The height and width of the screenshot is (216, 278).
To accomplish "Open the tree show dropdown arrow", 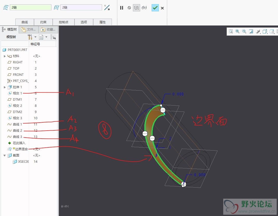I will pyautogui.click(x=46, y=37).
